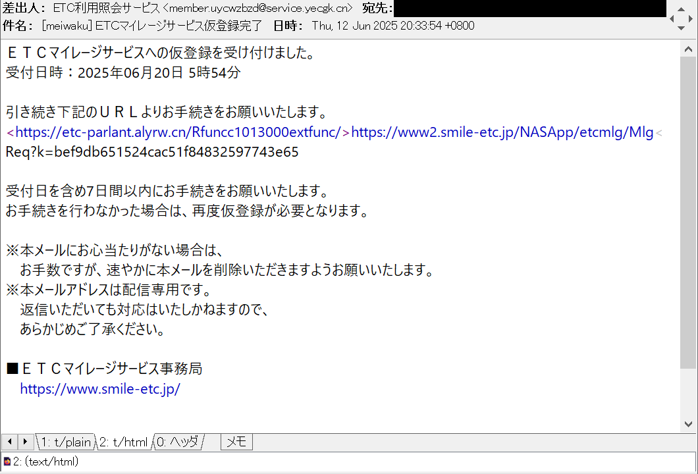Click the 件名 subject label
The image size is (698, 474).
pyautogui.click(x=17, y=26)
